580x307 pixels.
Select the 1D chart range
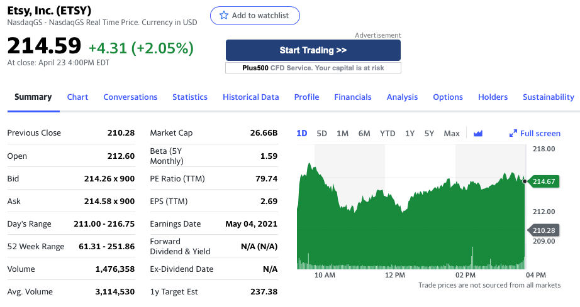click(x=302, y=133)
